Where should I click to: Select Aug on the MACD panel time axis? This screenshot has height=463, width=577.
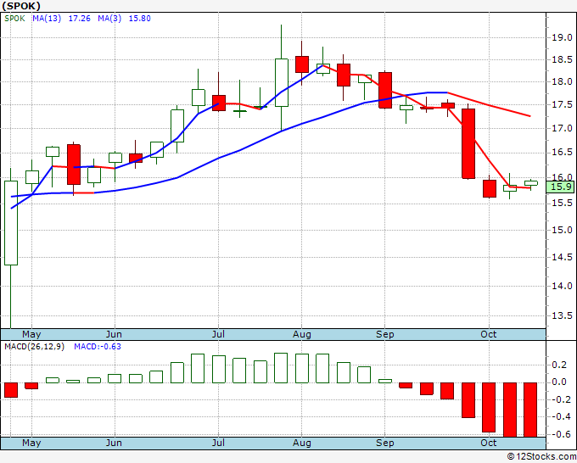302,443
